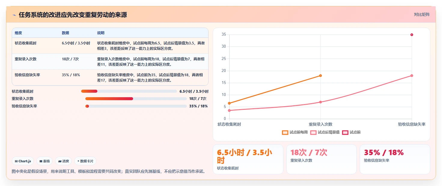Click the pink data point at 状态收集耗时
Screen dimensions: 442x186
[229, 110]
